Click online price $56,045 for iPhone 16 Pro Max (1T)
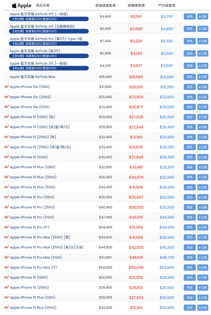211x315 pixels. (x=136, y=268)
